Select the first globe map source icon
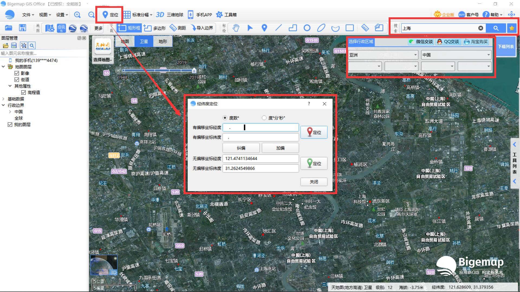This screenshot has width=520, height=292. (73, 28)
